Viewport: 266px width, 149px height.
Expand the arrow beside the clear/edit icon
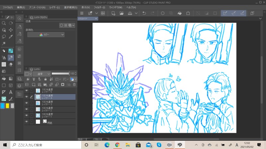pos(96,13)
